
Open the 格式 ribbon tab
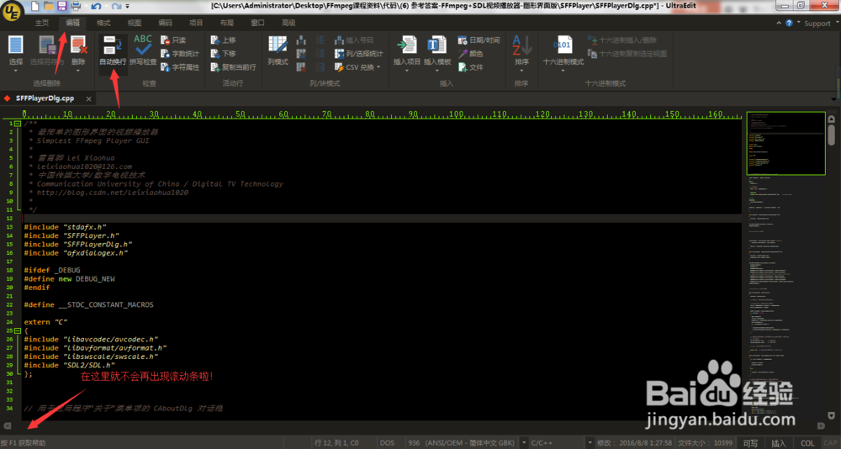click(x=103, y=23)
